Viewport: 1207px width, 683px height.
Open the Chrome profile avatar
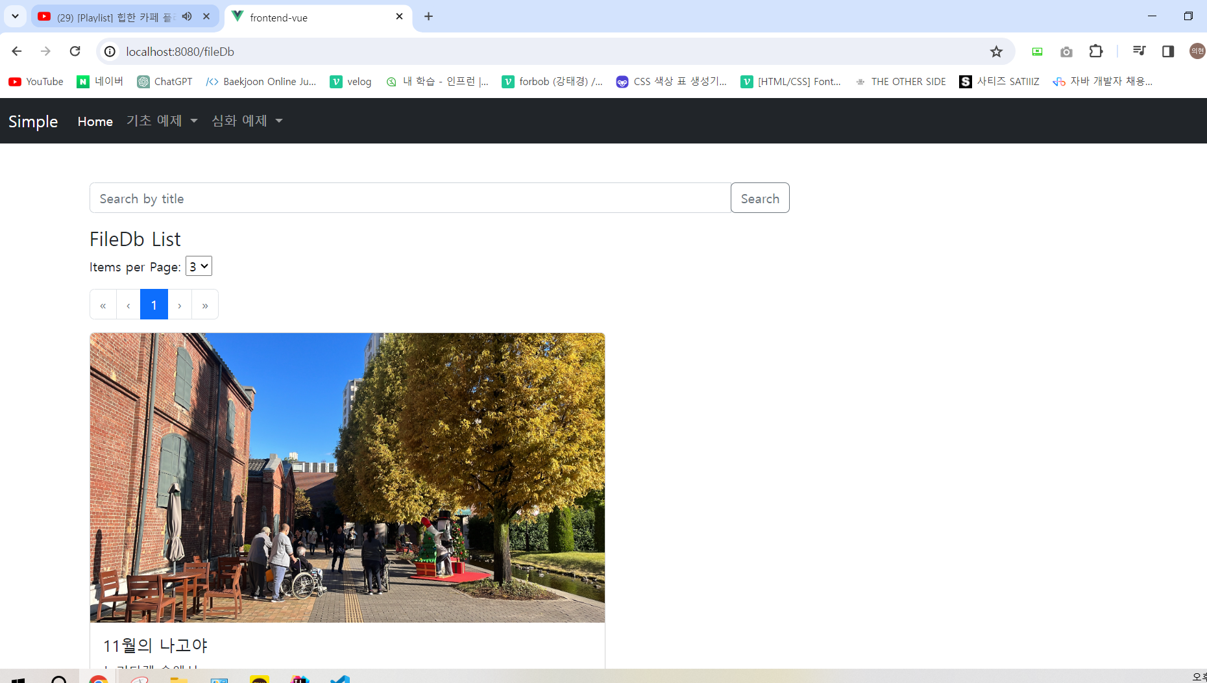pyautogui.click(x=1197, y=51)
